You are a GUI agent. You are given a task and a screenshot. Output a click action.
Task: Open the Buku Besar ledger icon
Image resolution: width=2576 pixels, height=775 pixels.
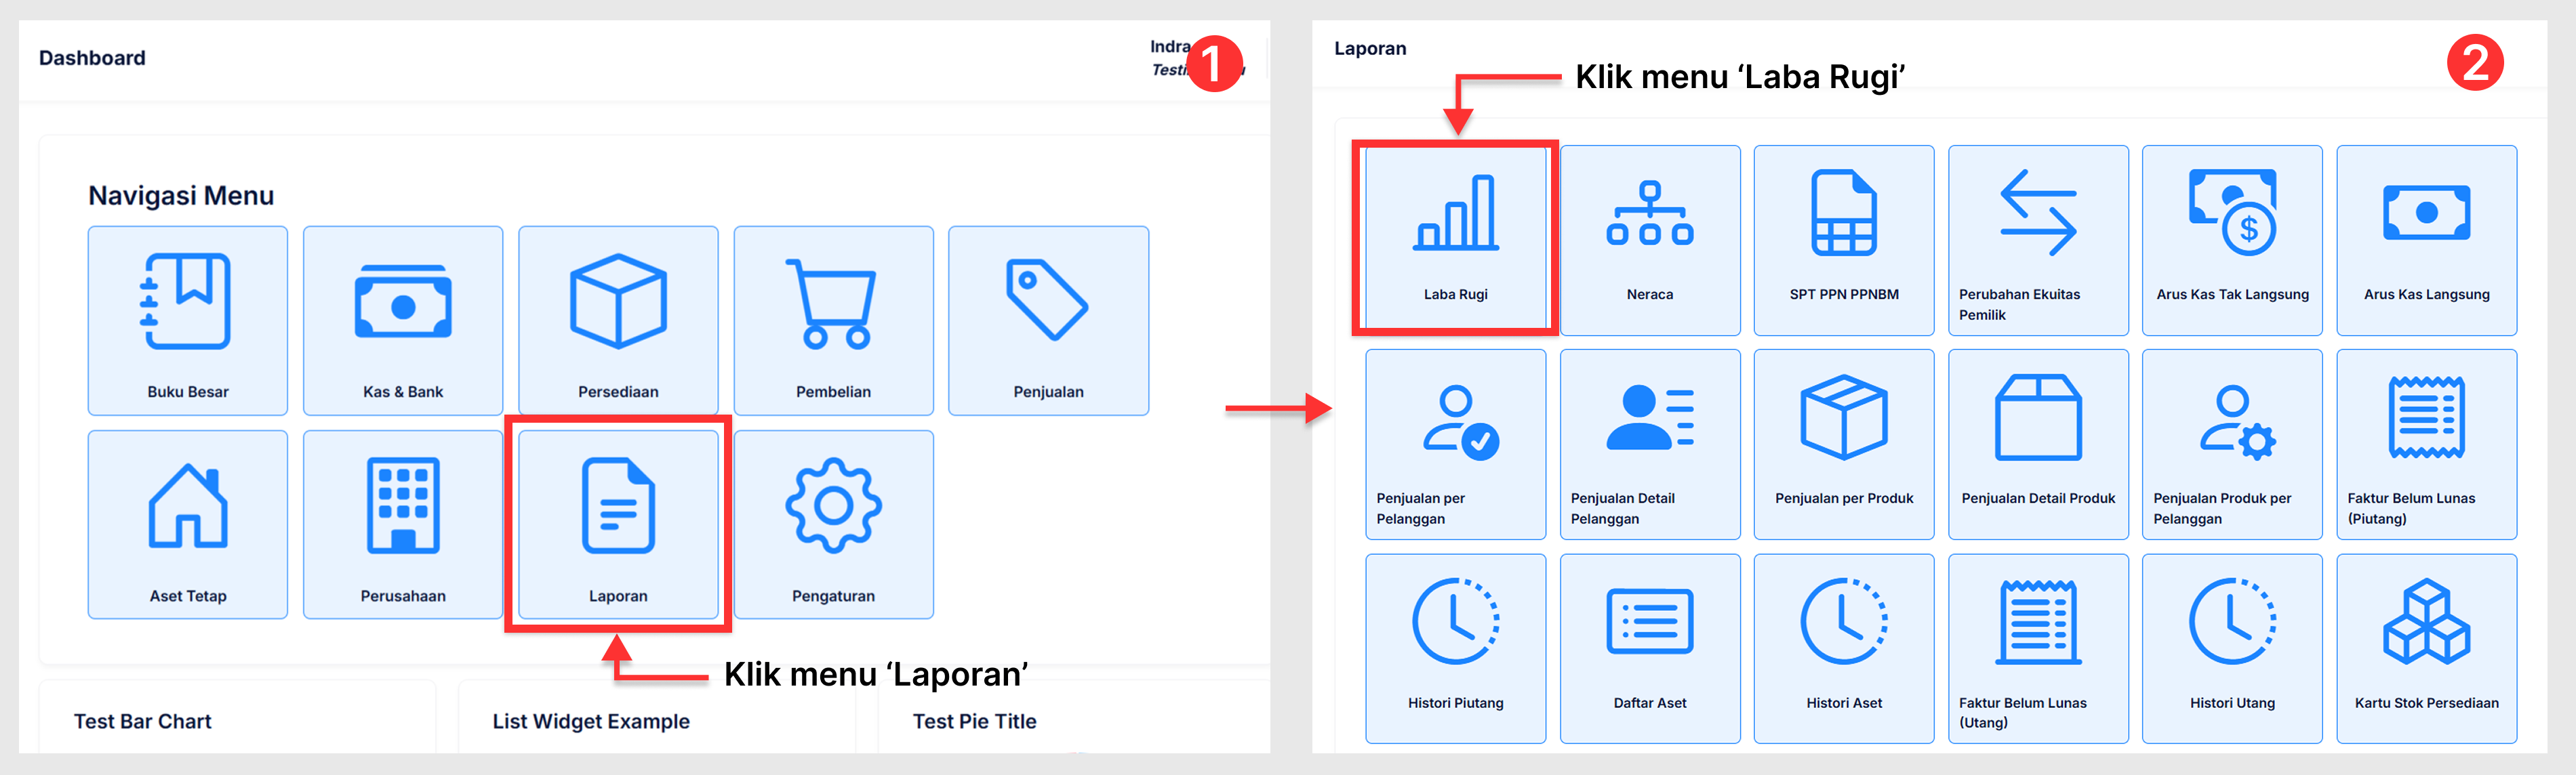pyautogui.click(x=187, y=301)
